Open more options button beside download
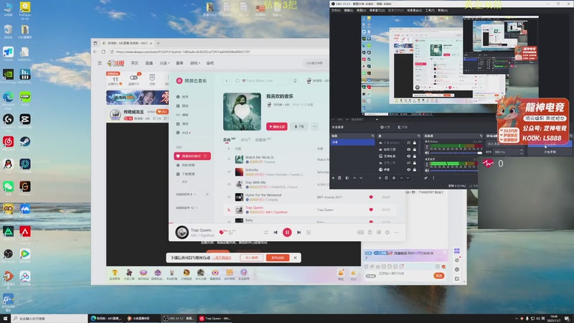This screenshot has width=574, height=323. [x=314, y=126]
